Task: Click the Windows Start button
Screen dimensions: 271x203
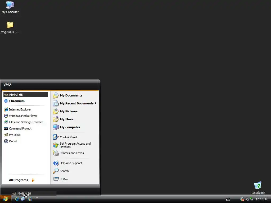Action: coord(6,199)
